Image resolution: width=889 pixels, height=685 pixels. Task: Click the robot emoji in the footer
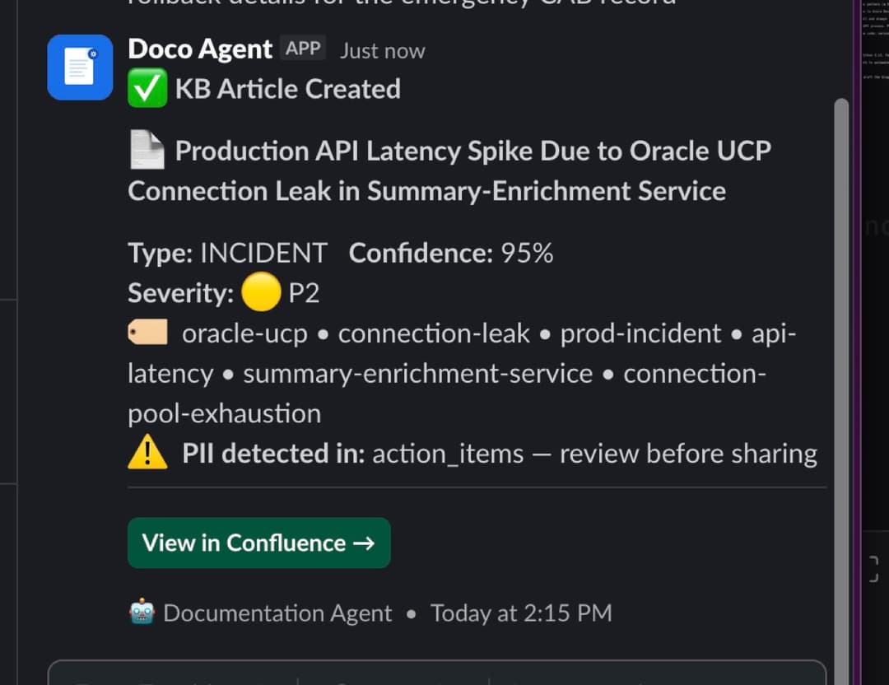(142, 611)
